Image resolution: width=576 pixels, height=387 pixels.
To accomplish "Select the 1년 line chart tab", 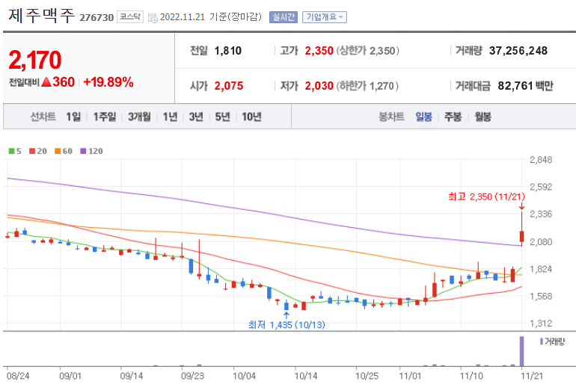I will coord(170,117).
